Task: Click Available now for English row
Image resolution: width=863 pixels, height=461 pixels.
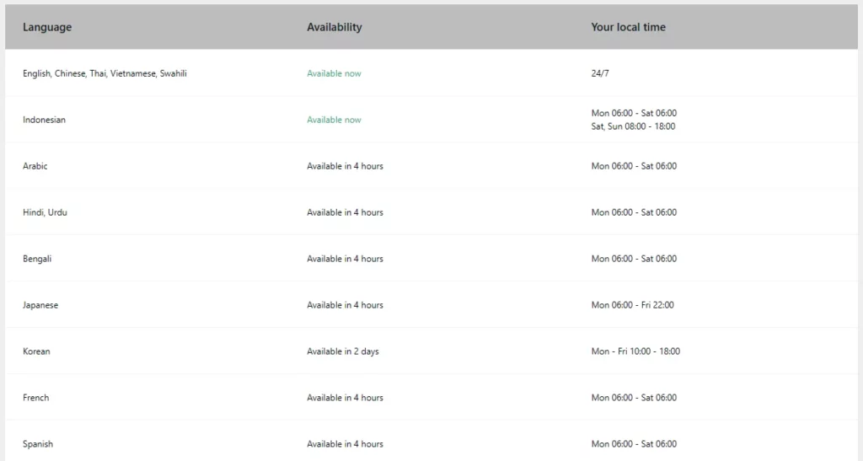Action: tap(334, 73)
